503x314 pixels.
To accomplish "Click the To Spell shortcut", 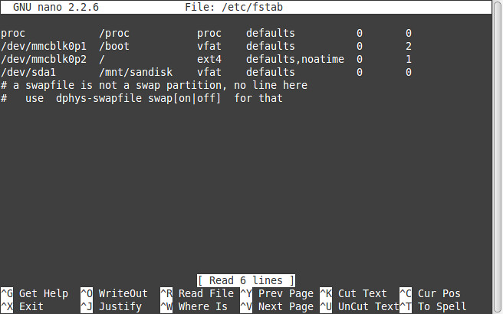I will tap(442, 306).
